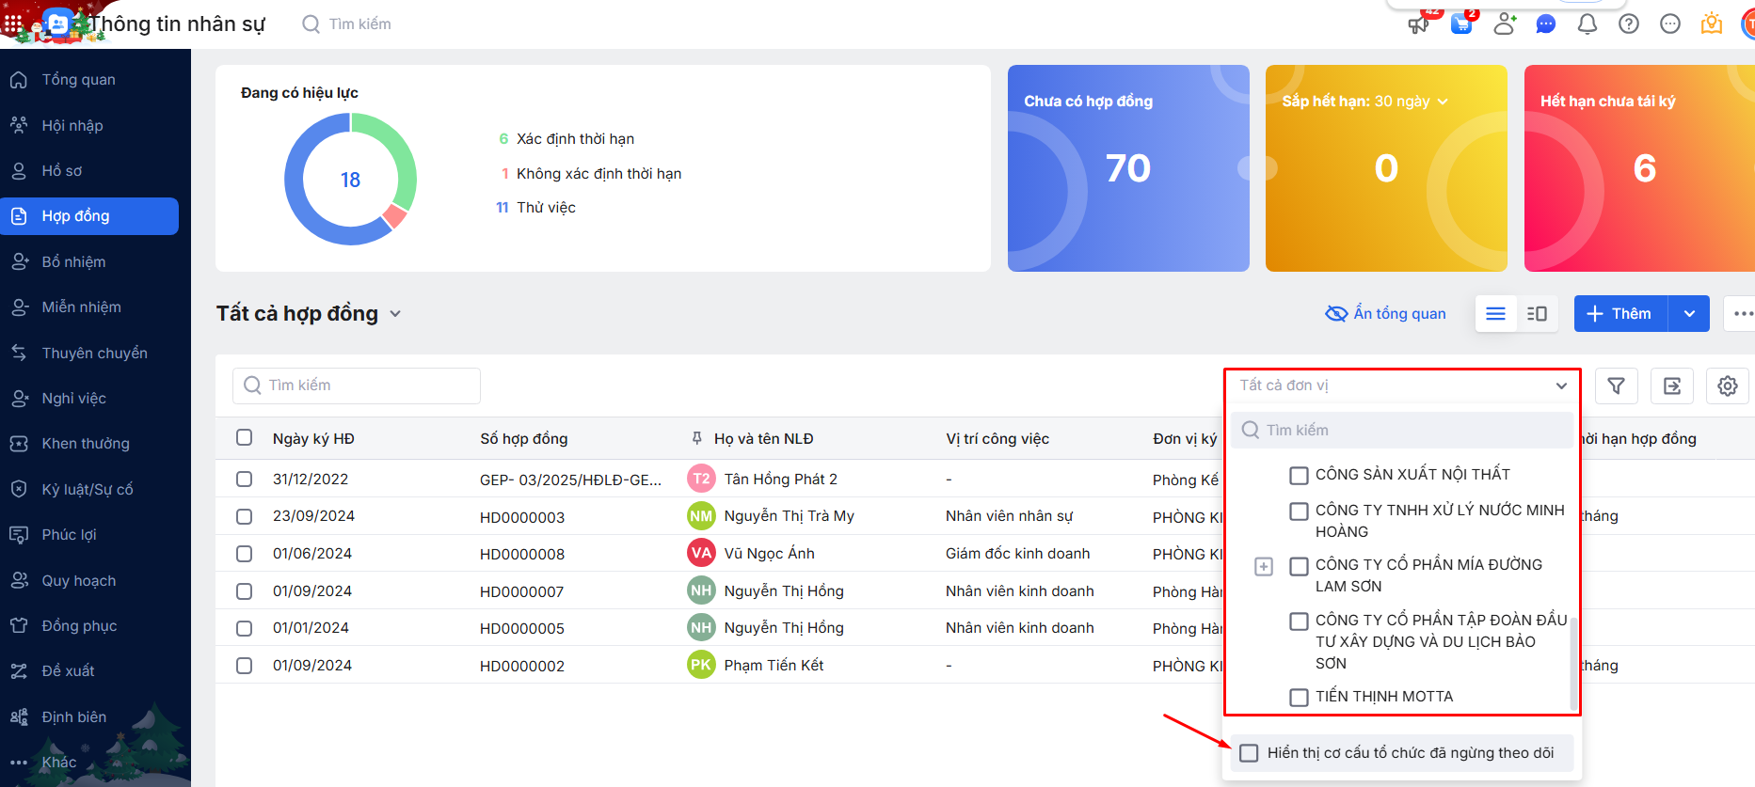The width and height of the screenshot is (1755, 787).
Task: Open Chưa có hợp đồng card
Action: [1128, 168]
